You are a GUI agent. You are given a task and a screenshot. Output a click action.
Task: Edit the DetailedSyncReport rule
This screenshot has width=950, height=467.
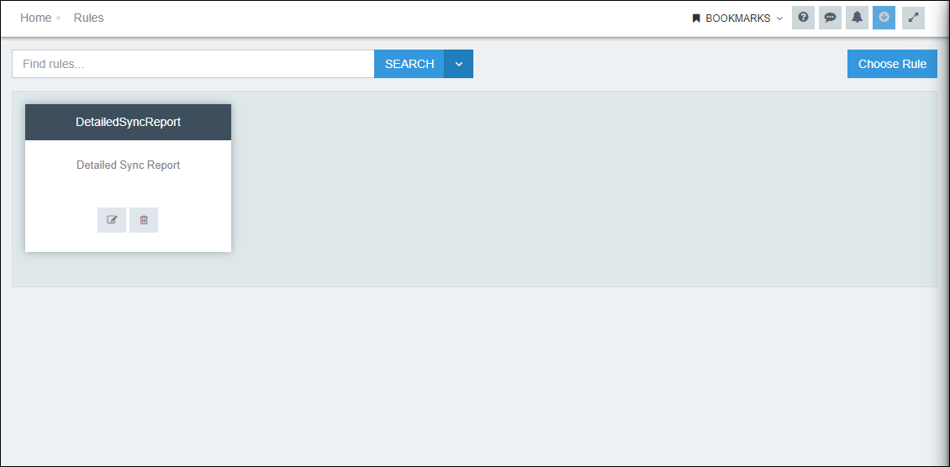tap(112, 220)
